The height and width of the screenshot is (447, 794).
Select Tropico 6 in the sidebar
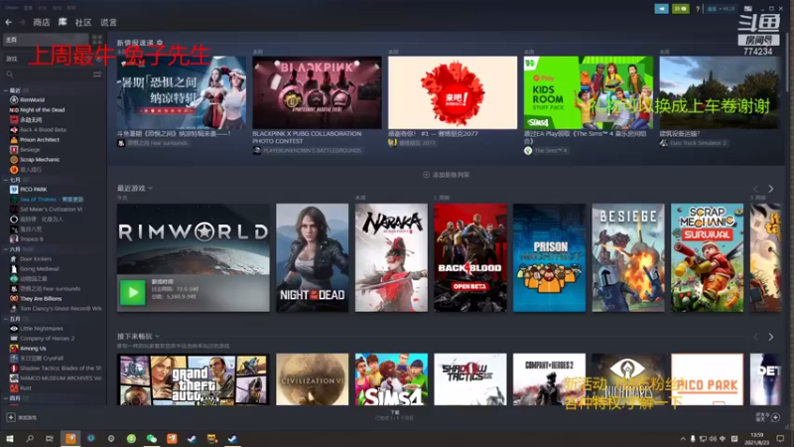coord(32,239)
